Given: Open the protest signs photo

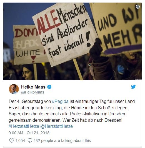Looking at the screenshot, I should pyautogui.click(x=72, y=41).
